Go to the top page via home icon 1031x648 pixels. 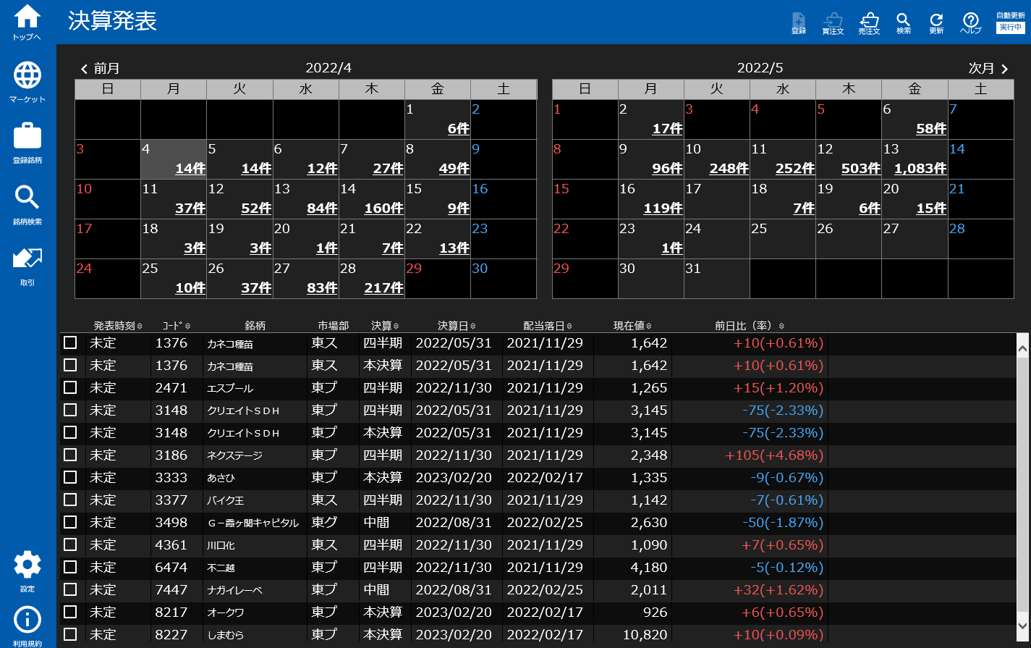click(27, 22)
